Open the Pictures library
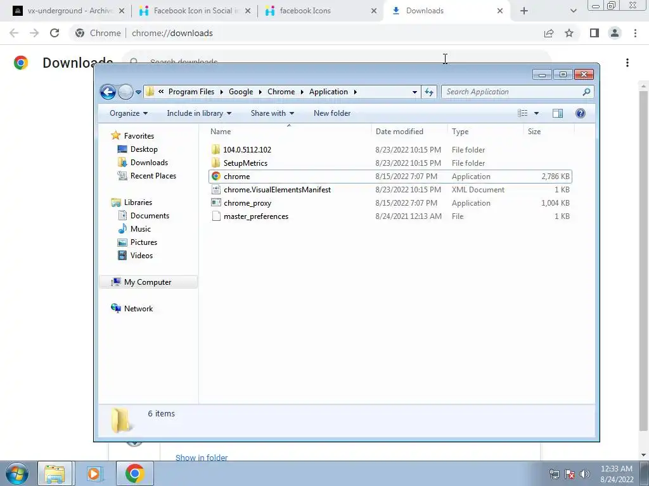The width and height of the screenshot is (649, 486). 144,242
